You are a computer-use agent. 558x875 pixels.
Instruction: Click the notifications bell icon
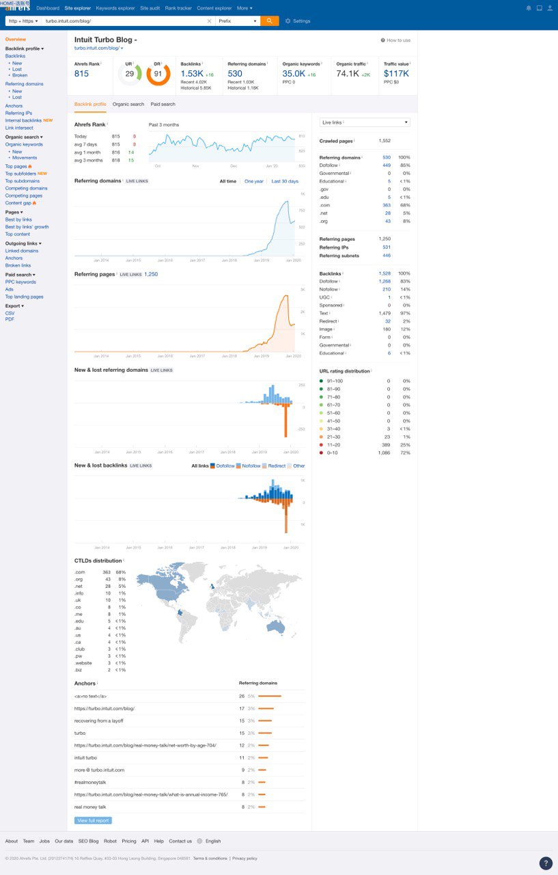[529, 8]
